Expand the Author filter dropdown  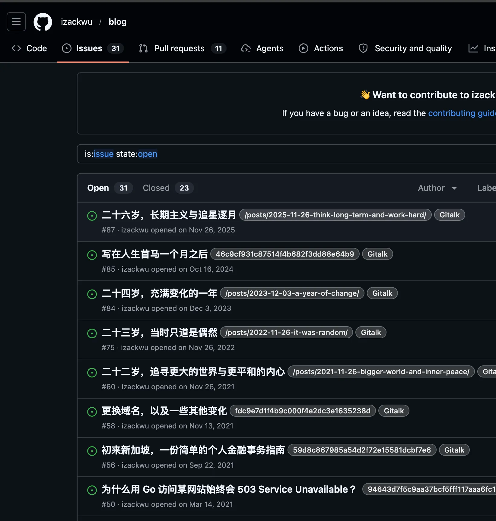click(437, 188)
